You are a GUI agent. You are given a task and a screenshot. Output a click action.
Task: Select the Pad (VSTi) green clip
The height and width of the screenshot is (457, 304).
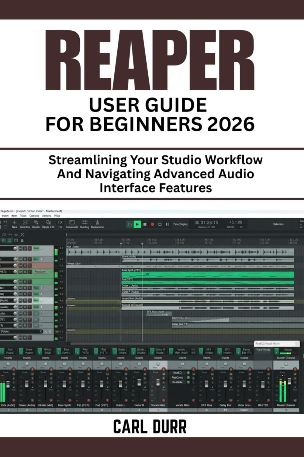click(208, 283)
